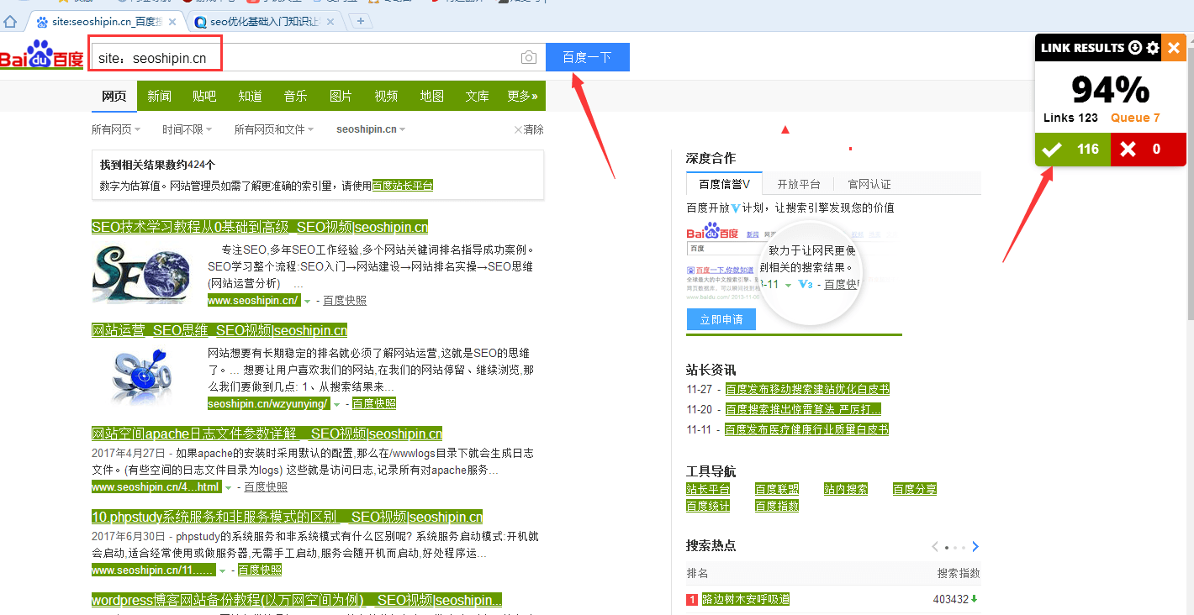Expand arrow next to www.seoshipin.cn/ URL
This screenshot has width=1194, height=615.
tap(307, 301)
